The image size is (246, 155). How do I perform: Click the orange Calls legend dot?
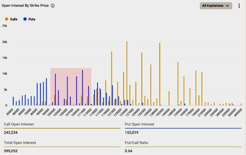(x=6, y=19)
